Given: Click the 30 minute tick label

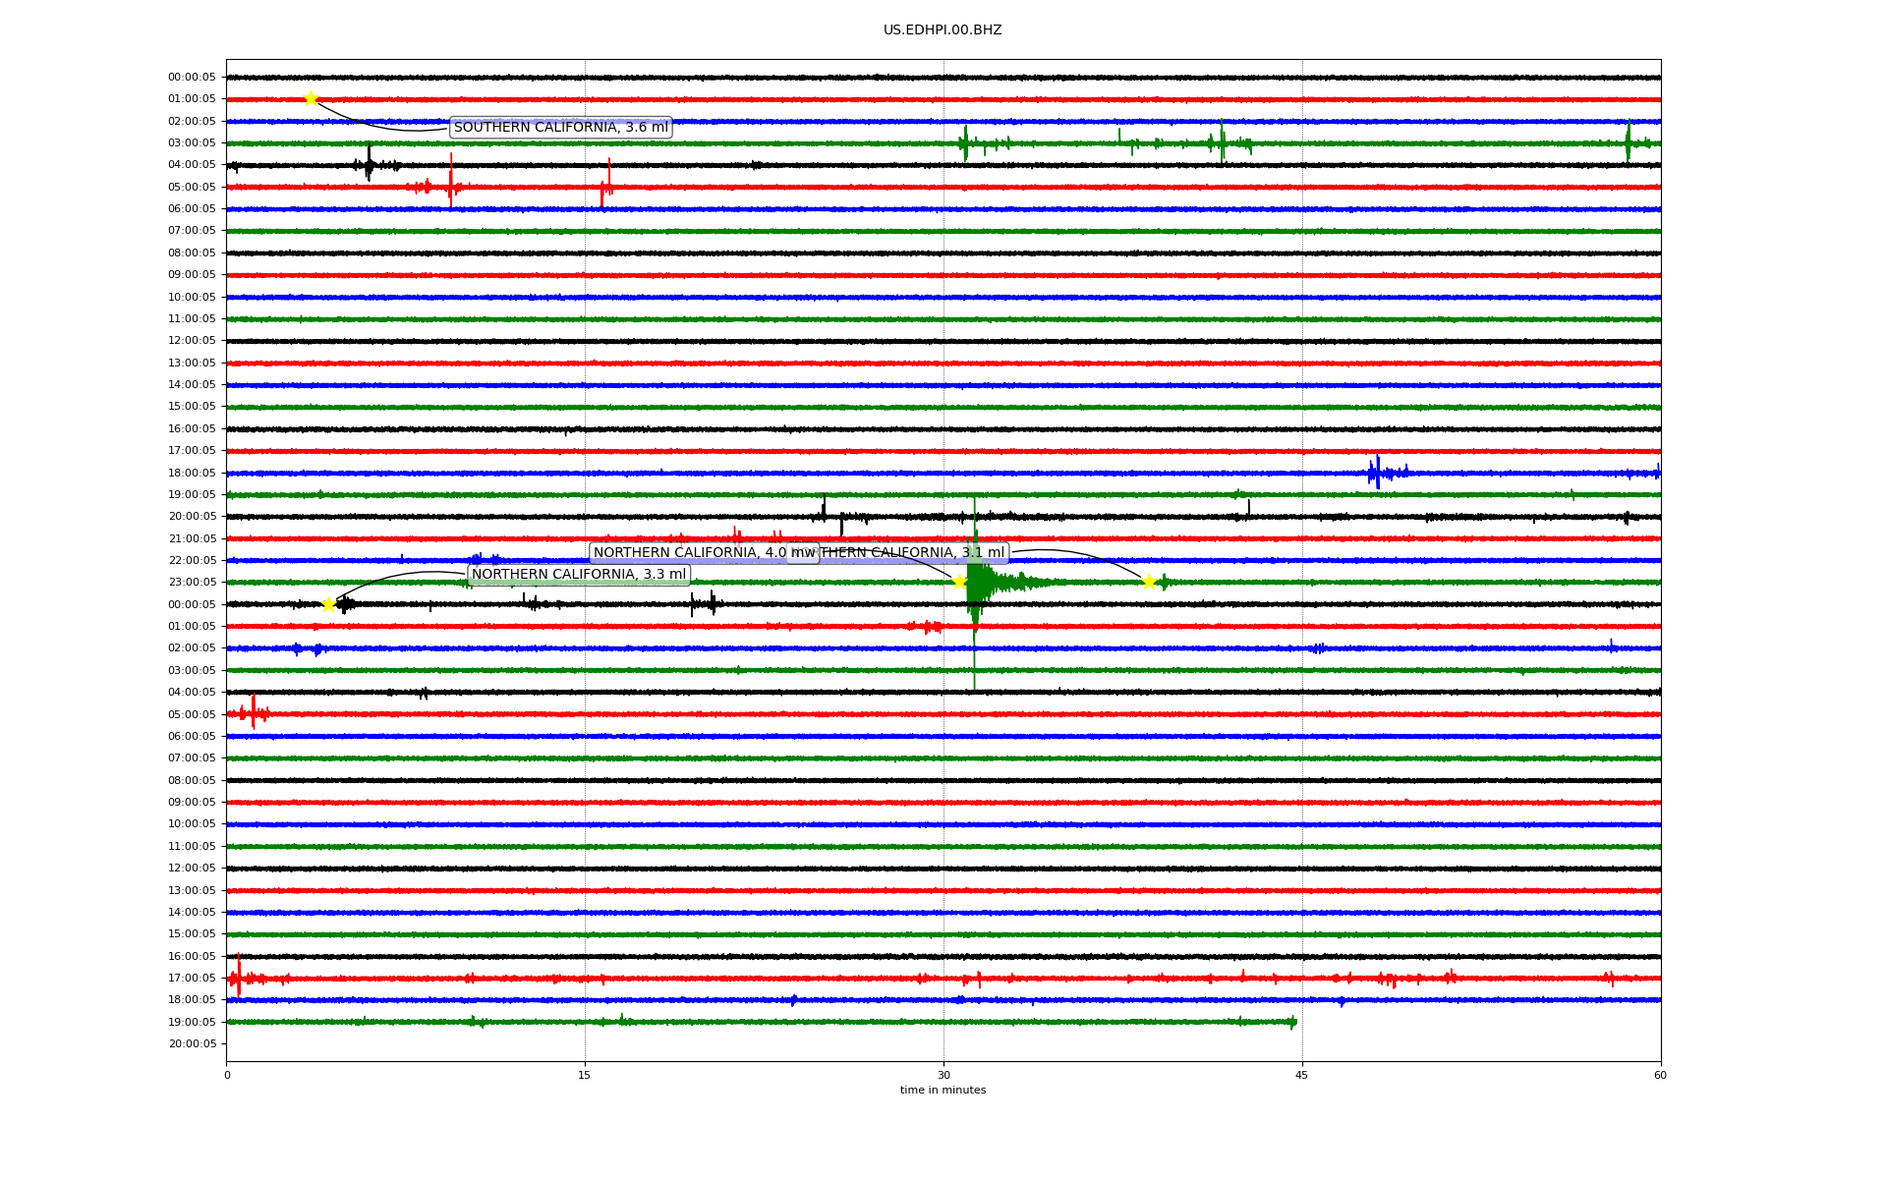Looking at the screenshot, I should pyautogui.click(x=943, y=1075).
